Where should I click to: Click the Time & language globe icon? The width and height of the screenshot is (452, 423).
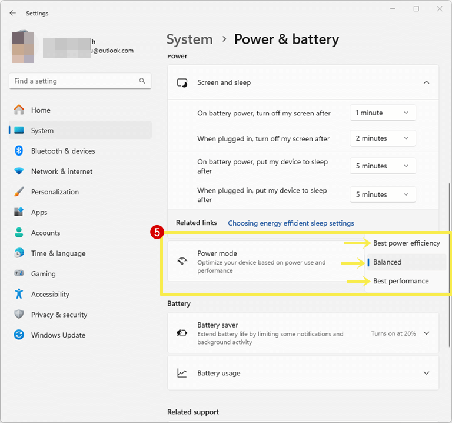pos(19,253)
